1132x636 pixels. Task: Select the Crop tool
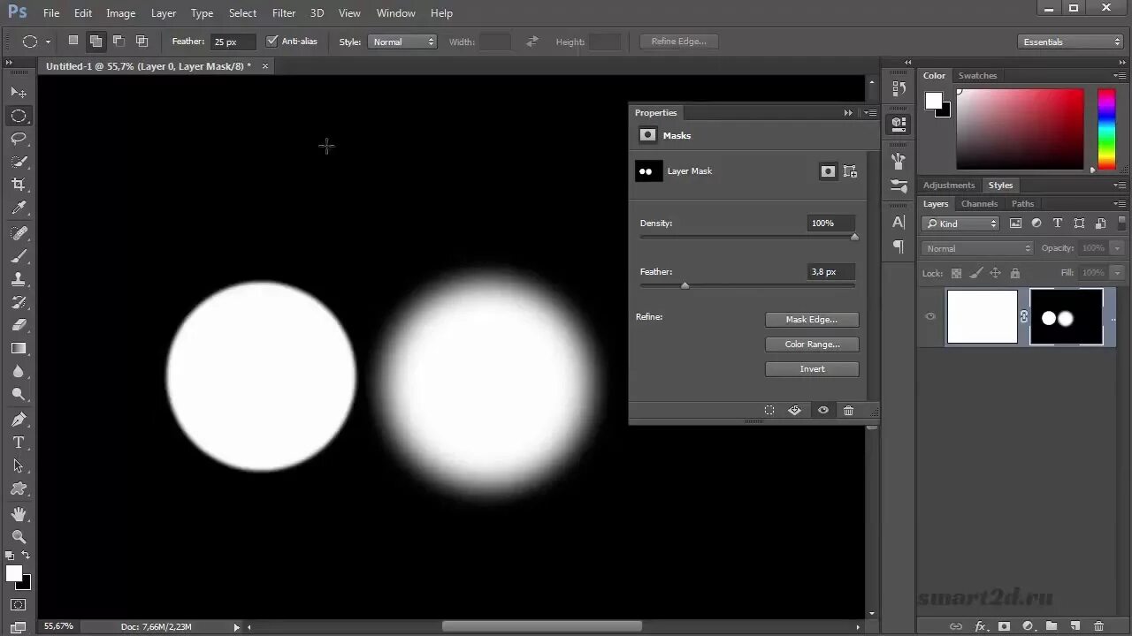click(x=19, y=184)
